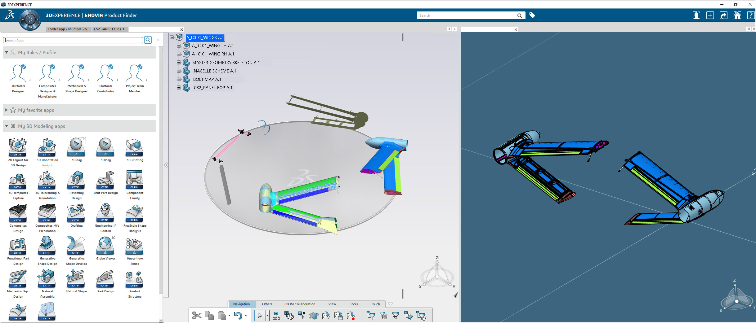The width and height of the screenshot is (756, 323).
Task: Activate the Select arrow tool
Action: click(x=260, y=316)
